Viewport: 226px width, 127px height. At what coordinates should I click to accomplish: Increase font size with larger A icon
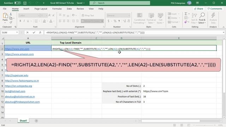[49, 15]
